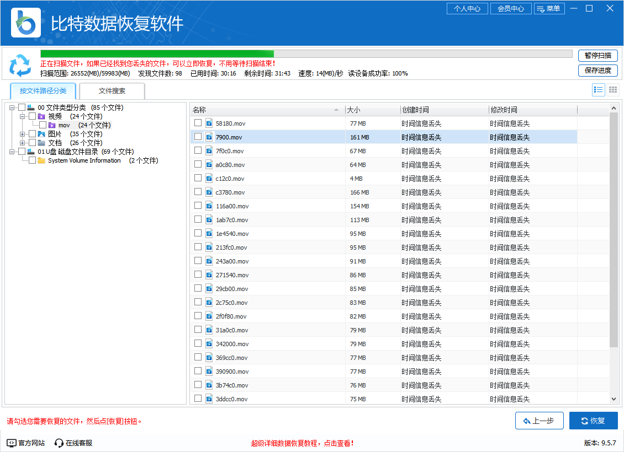Click the scrollbar down arrow
Screen dimensions: 624x452
pyautogui.click(x=614, y=399)
